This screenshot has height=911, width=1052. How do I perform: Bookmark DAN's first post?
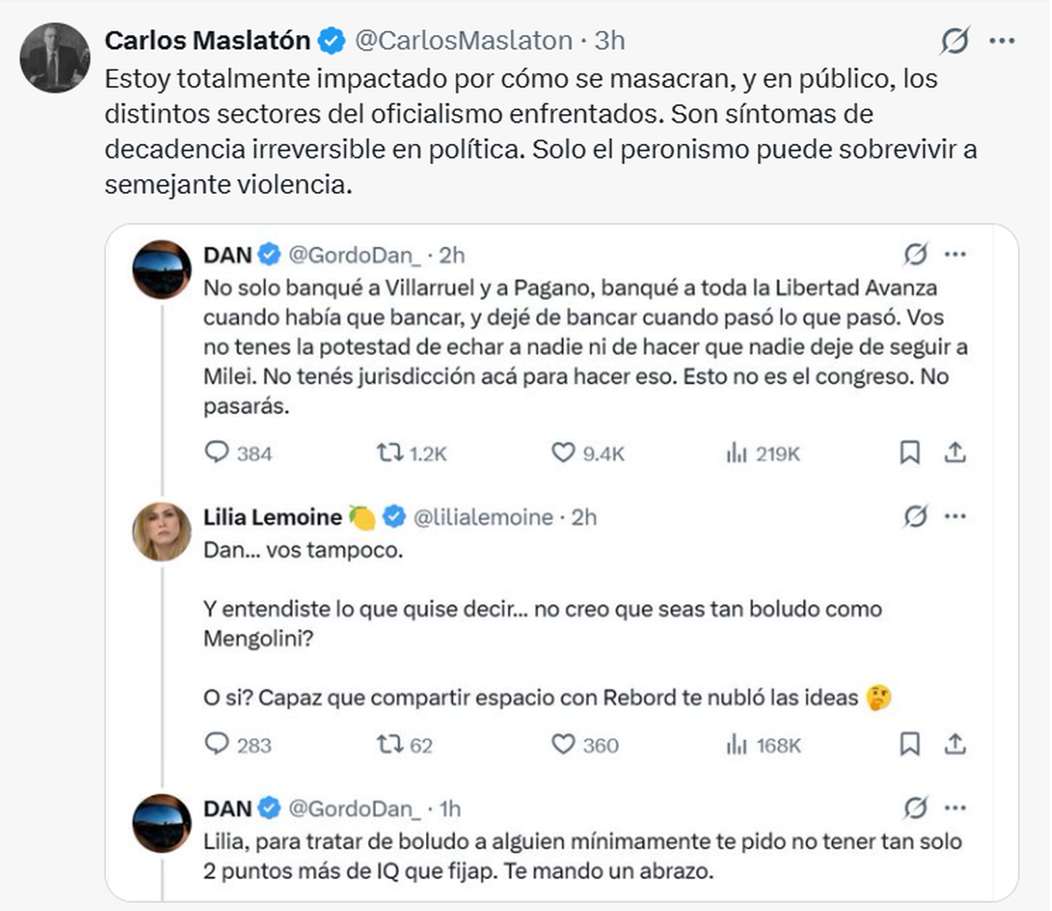click(910, 452)
